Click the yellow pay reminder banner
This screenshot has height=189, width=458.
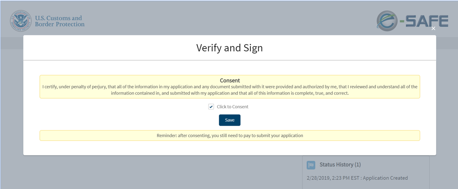(230, 135)
